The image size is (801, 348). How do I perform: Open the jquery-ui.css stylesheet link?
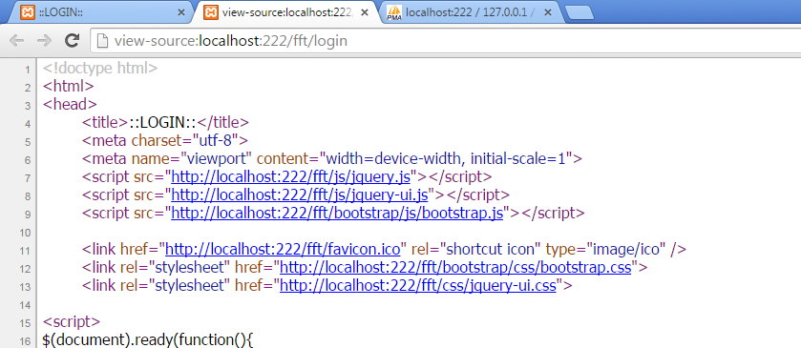[x=418, y=285]
